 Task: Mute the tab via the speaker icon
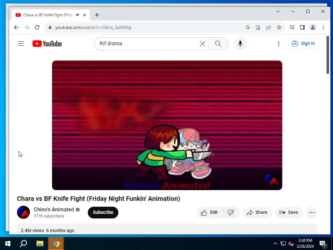pyautogui.click(x=78, y=15)
